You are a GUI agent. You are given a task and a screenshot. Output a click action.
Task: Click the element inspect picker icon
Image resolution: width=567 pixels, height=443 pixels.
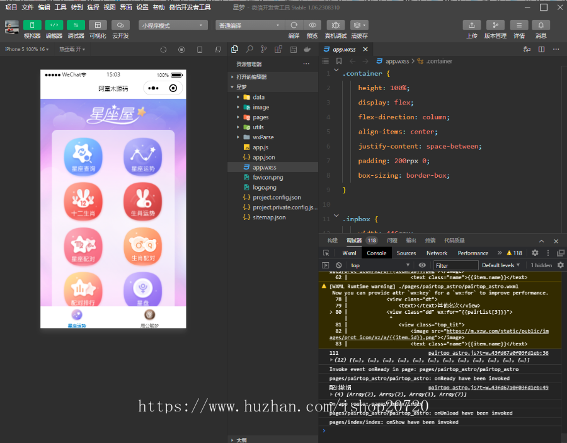326,253
